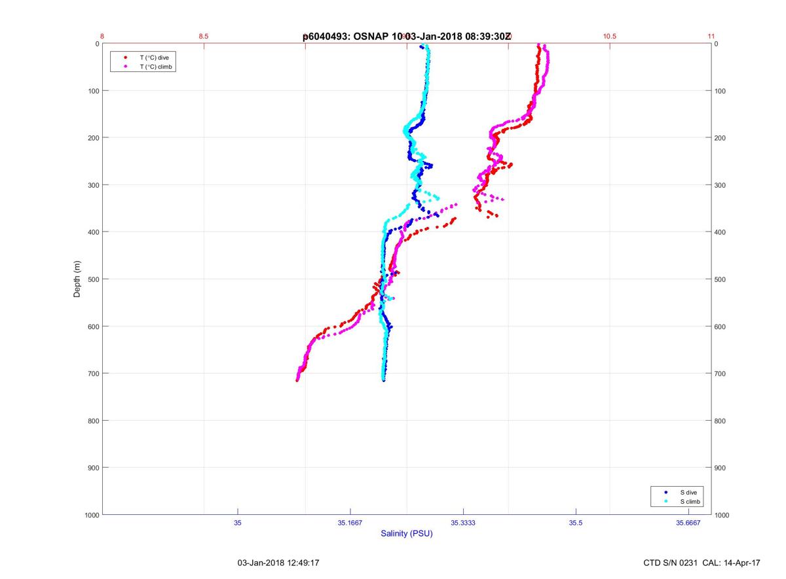This screenshot has width=786, height=579.
Task: Click '500' on the right depth axis
Action: [721, 279]
